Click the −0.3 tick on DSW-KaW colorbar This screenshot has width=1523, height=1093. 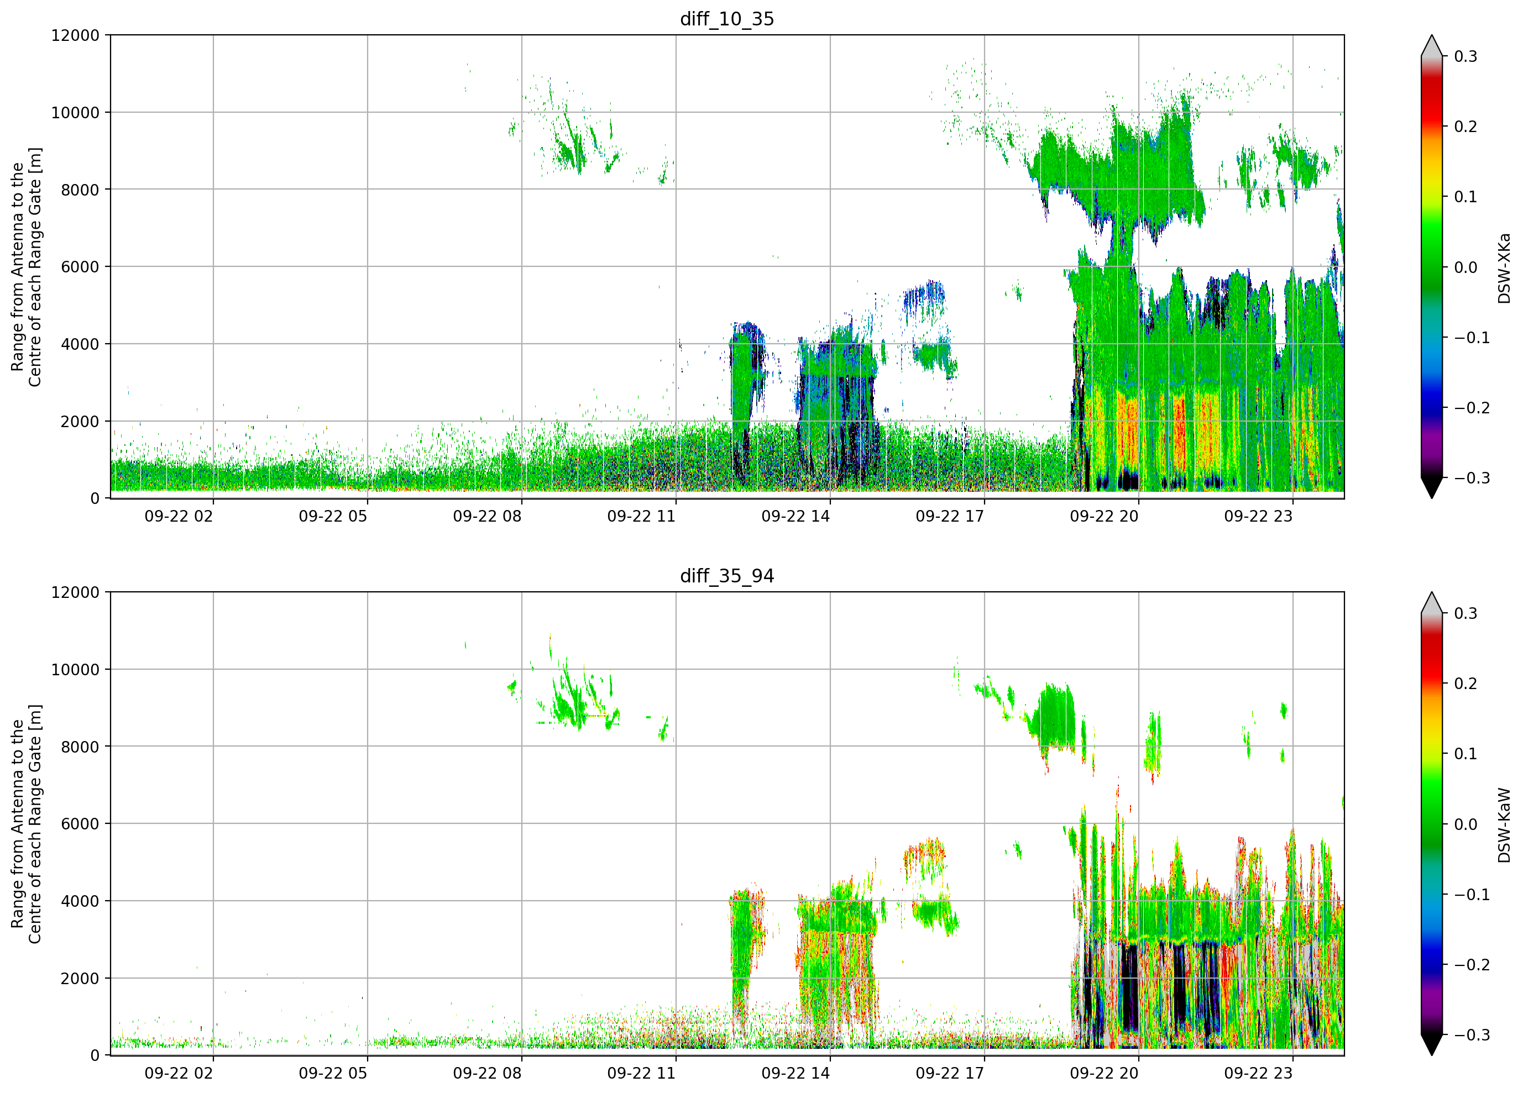point(1471,1036)
